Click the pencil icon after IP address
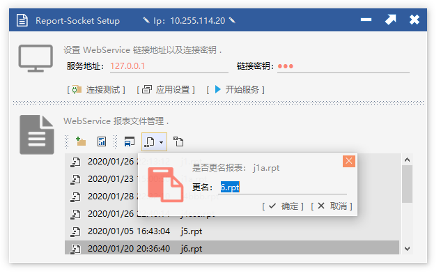The width and height of the screenshot is (441, 276). point(232,20)
